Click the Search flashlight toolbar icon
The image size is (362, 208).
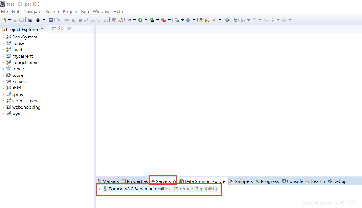pos(214,20)
